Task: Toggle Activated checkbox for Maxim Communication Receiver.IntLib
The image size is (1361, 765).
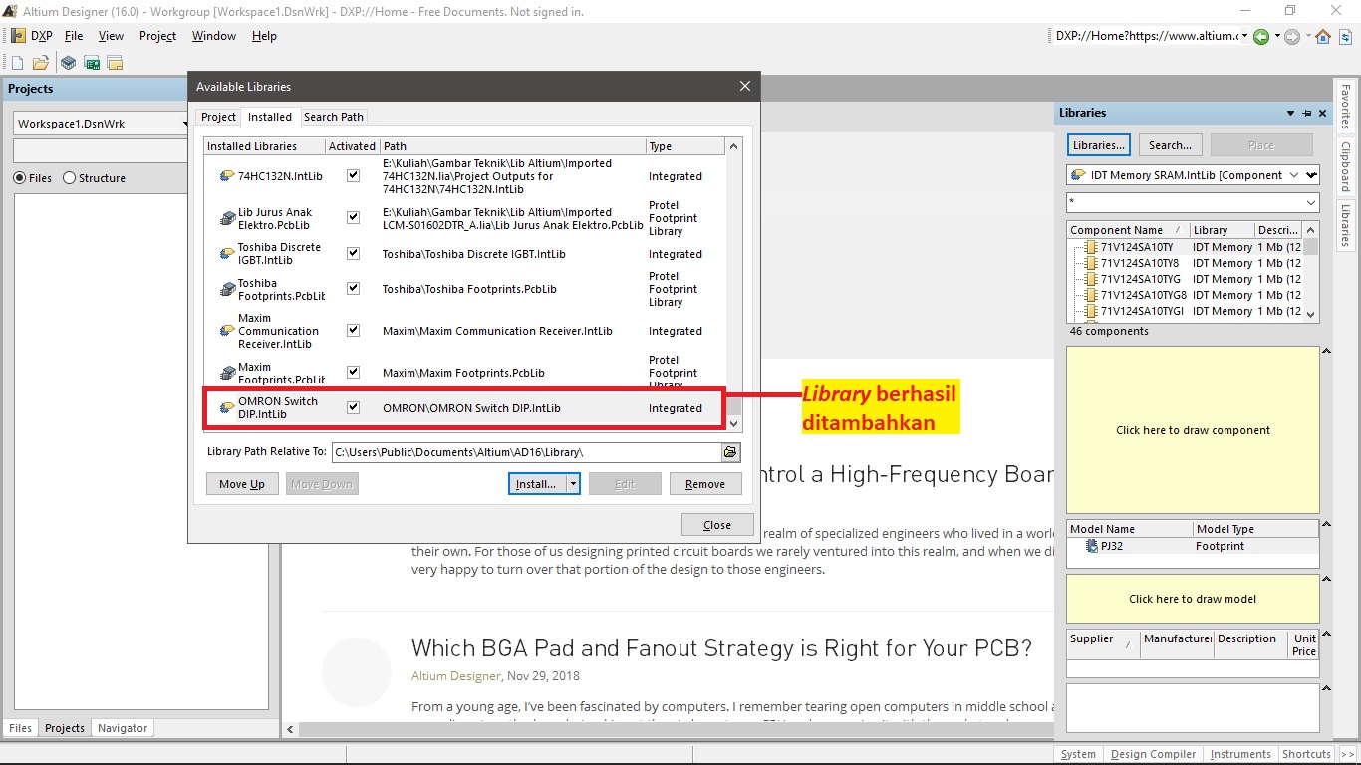Action: coord(353,330)
